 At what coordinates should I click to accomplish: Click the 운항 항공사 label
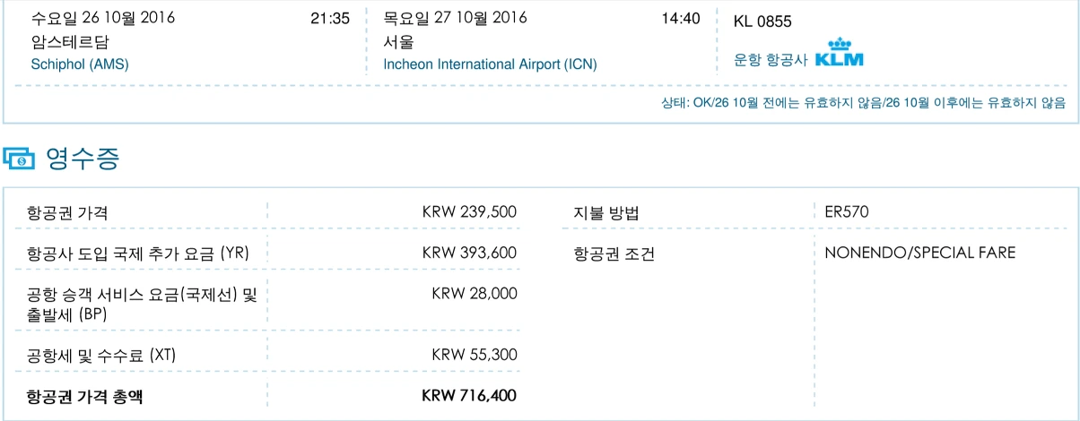(771, 59)
